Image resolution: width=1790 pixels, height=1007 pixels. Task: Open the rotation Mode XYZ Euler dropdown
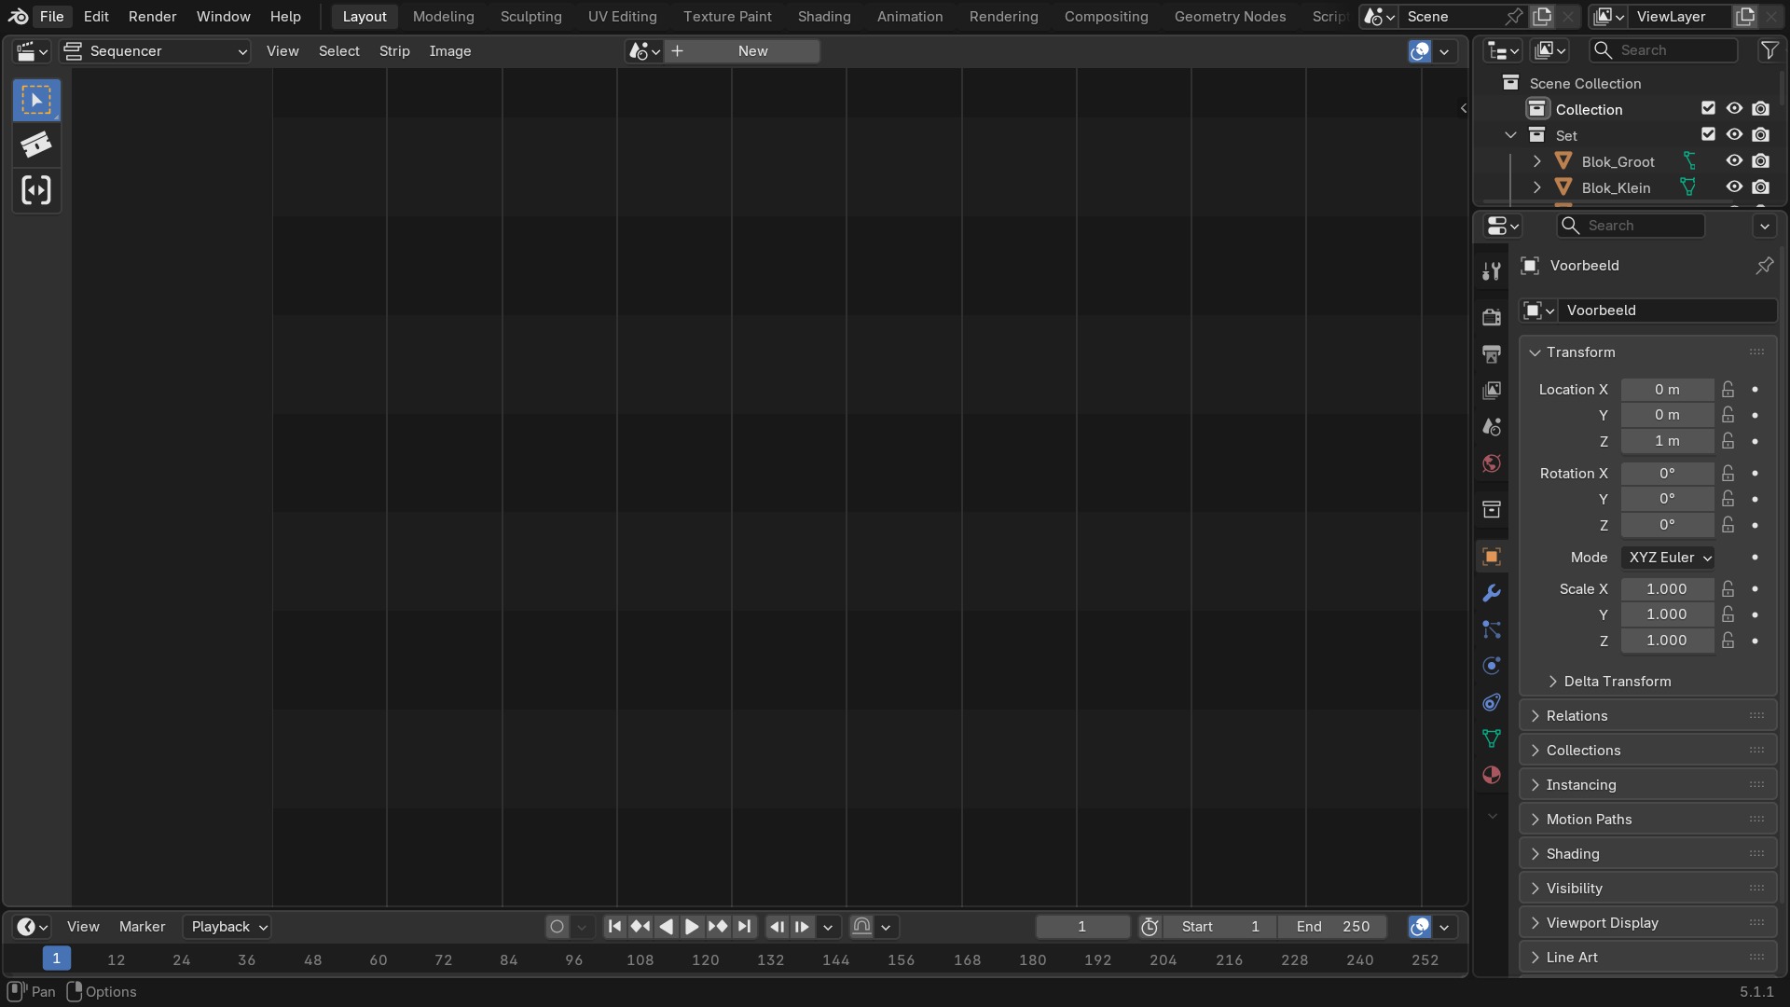tap(1668, 558)
